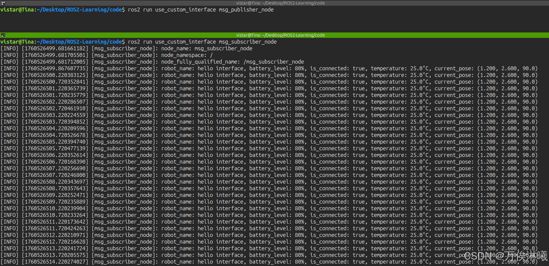Click timestamp 1760526499.681712005
The width and height of the screenshot is (549, 266).
tap(55, 62)
